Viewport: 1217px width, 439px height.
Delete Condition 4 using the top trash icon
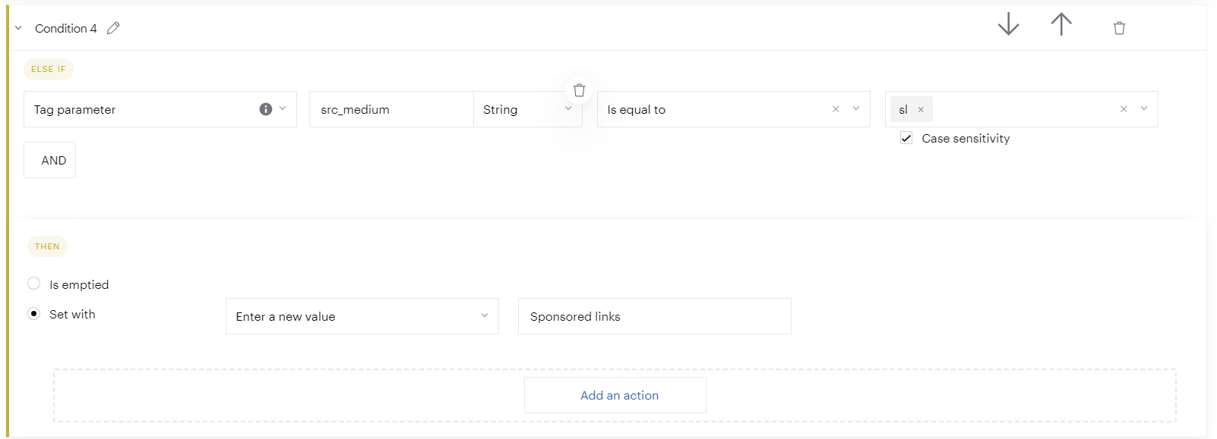click(1119, 28)
